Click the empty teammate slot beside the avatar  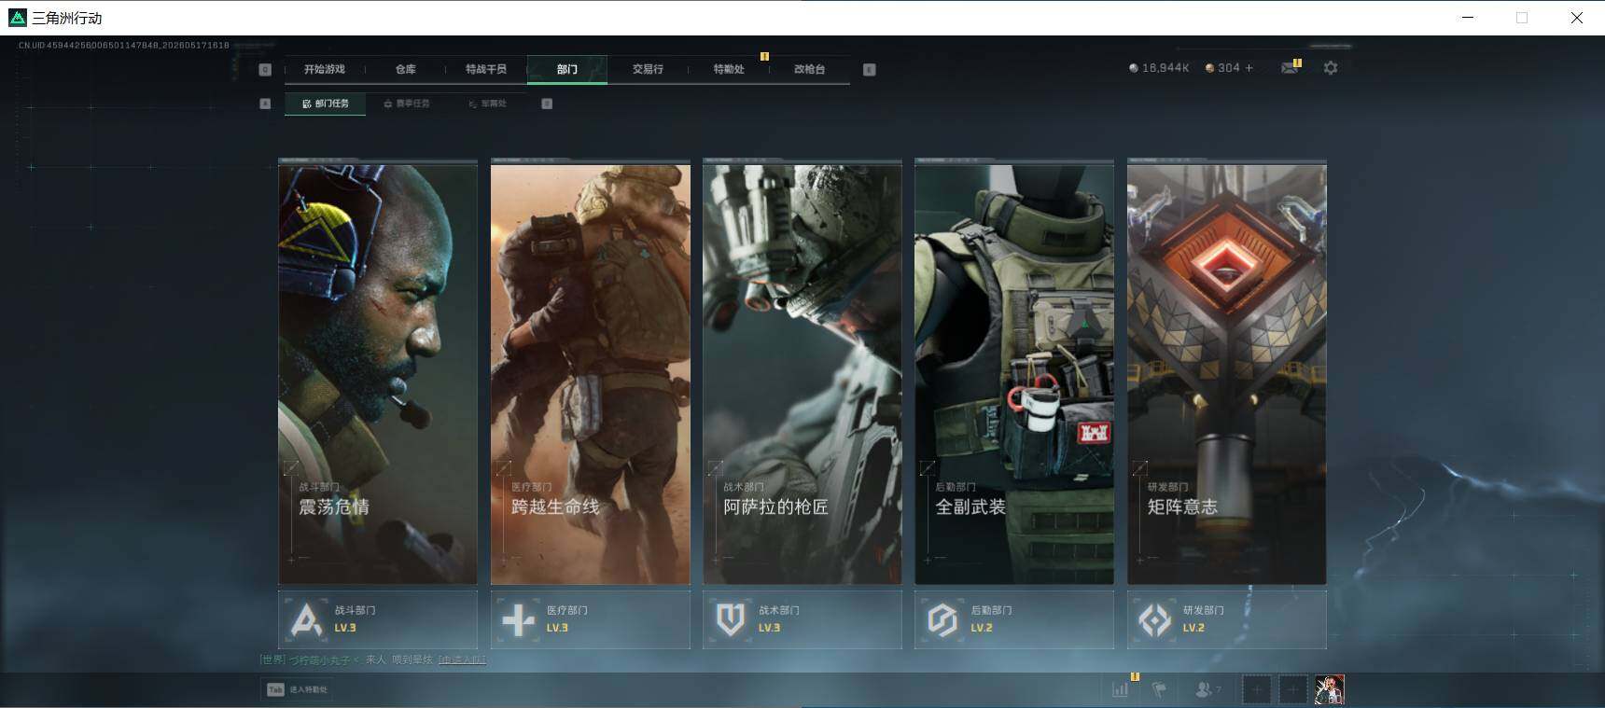[x=1292, y=690]
